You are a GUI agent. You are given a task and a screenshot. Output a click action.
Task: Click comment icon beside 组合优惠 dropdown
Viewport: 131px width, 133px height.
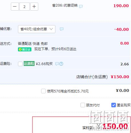coord(62,29)
